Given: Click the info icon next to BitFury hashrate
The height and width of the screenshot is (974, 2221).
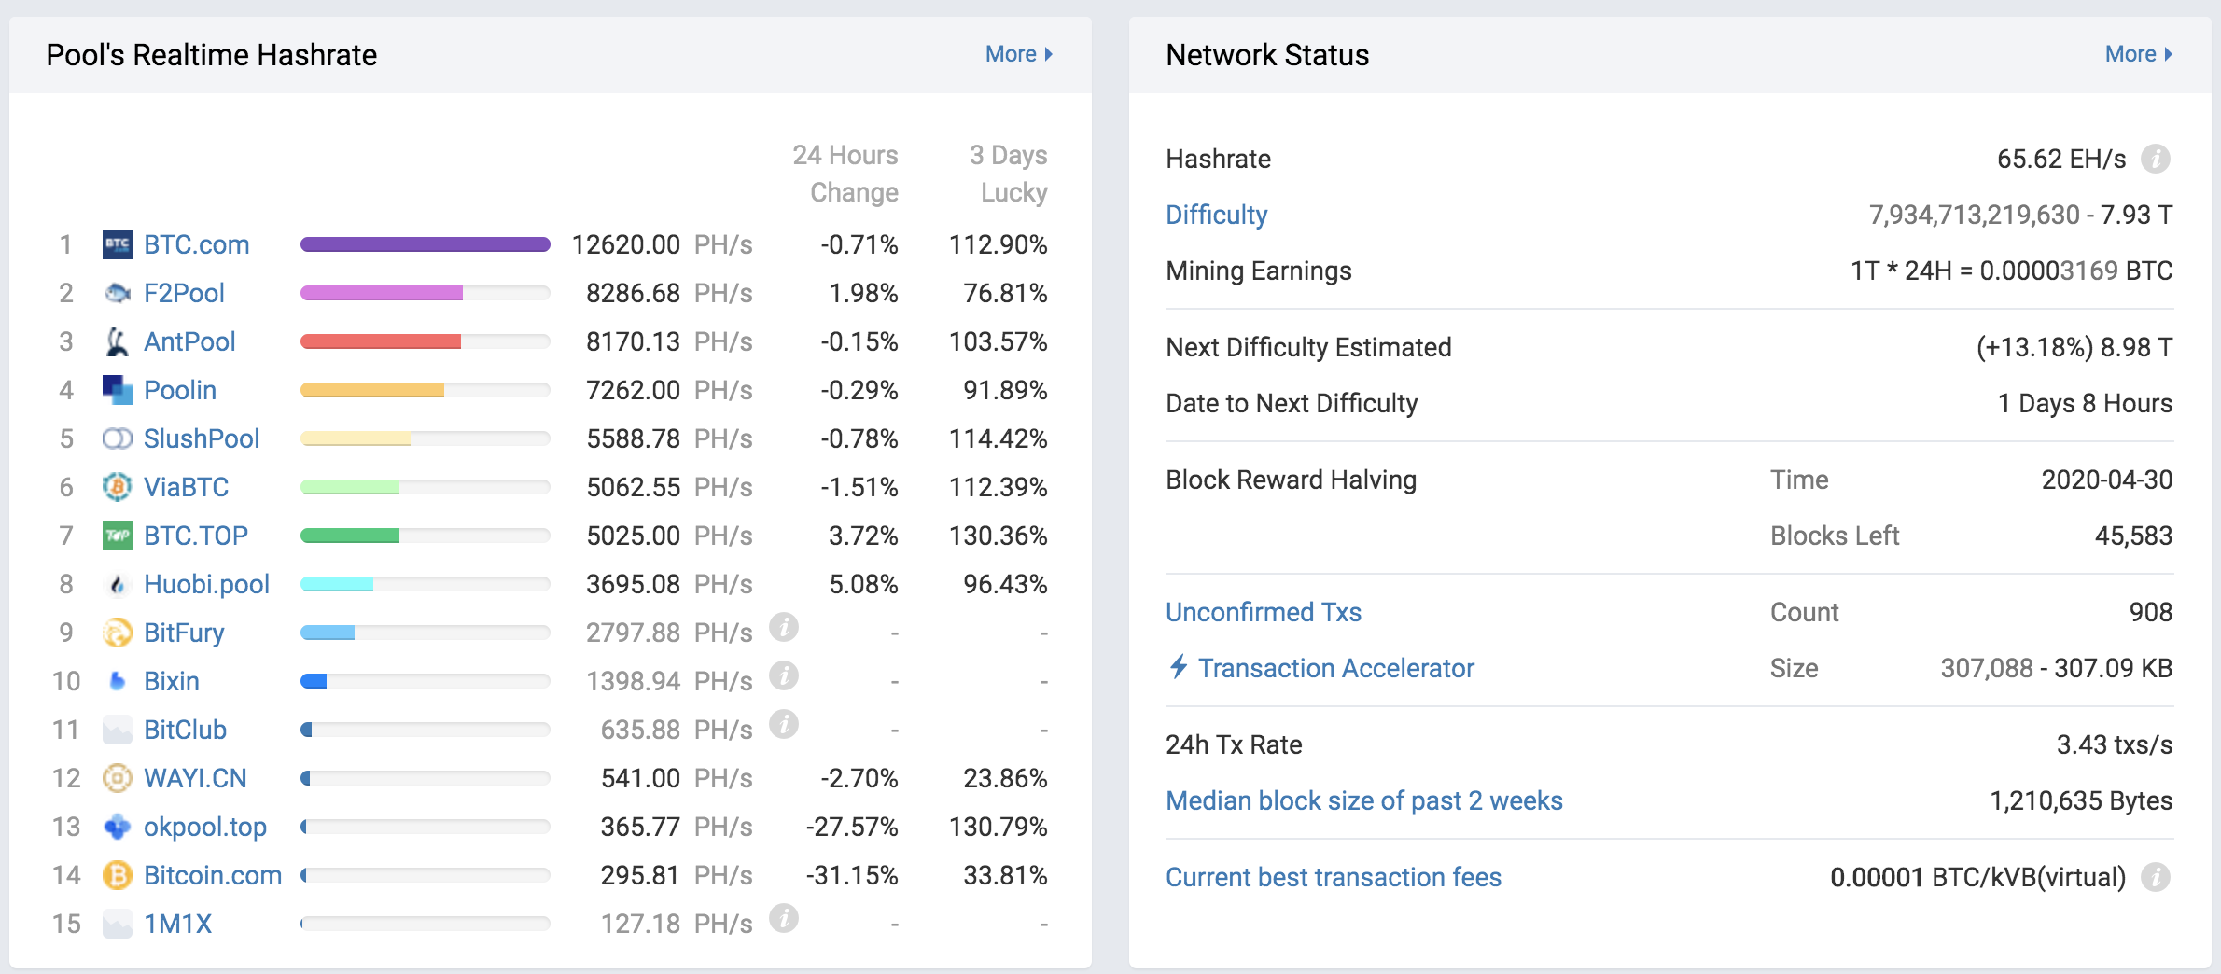Looking at the screenshot, I should [784, 628].
